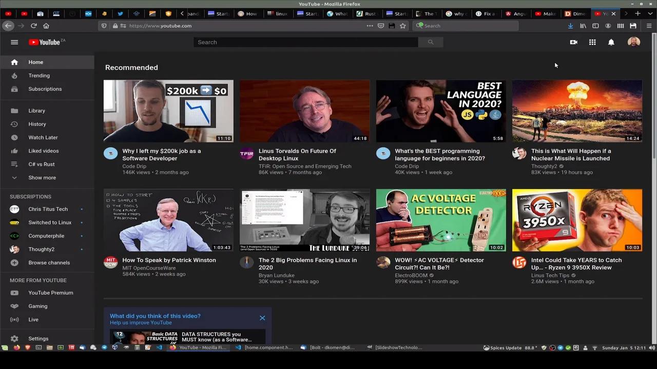
Task: Open the Trending section
Action: pyautogui.click(x=39, y=75)
